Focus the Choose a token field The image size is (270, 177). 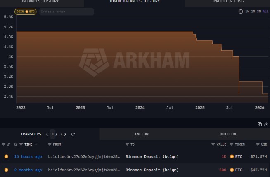coord(66,12)
